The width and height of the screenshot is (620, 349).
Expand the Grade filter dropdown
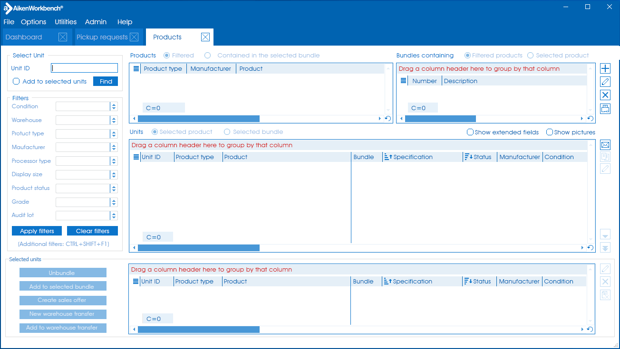click(114, 202)
